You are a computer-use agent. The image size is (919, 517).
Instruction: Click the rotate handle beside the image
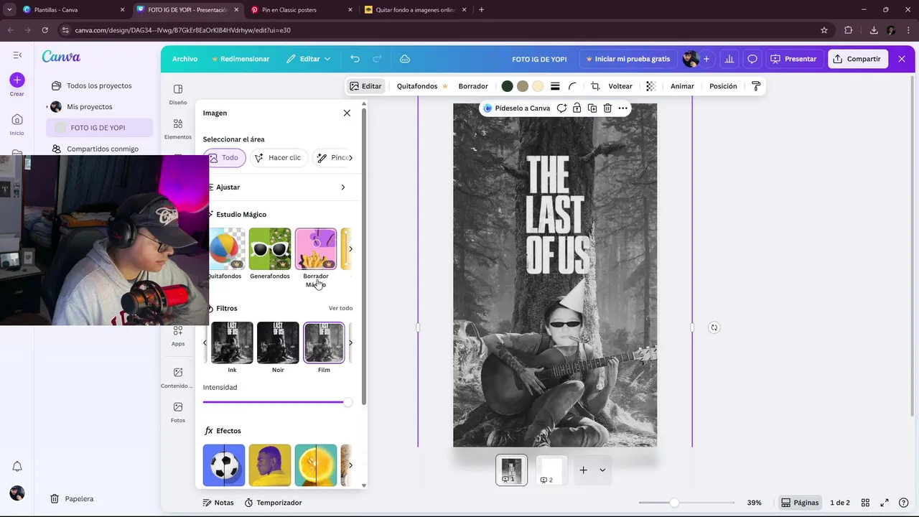tap(714, 327)
